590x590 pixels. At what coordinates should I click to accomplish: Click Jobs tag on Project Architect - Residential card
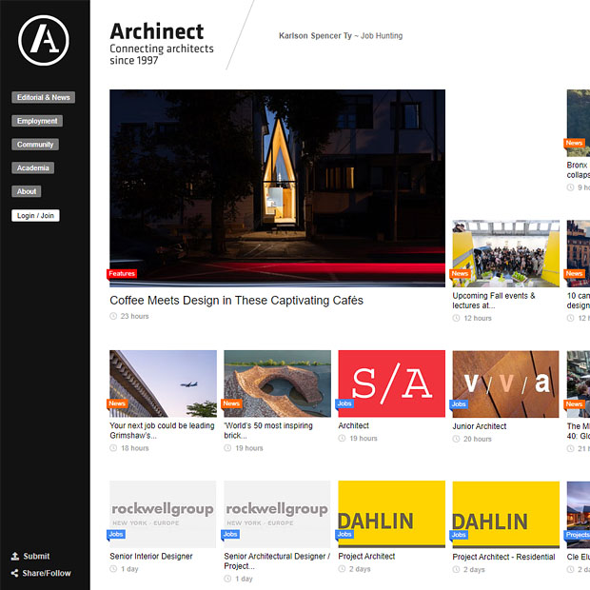coord(459,535)
